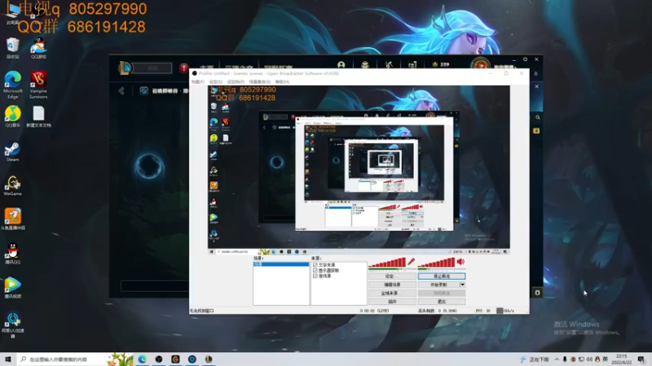Image resolution: width=652 pixels, height=366 pixels.
Task: Click the Plugins button in OBS
Action: 392,302
